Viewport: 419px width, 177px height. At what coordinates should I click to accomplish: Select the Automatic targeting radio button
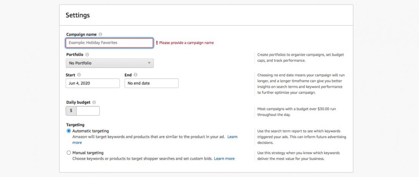coord(69,131)
